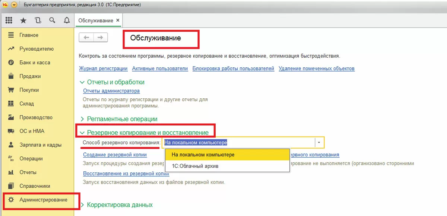Open the round main menu dropdown button
The image size is (447, 216).
pyautogui.click(x=14, y=5)
